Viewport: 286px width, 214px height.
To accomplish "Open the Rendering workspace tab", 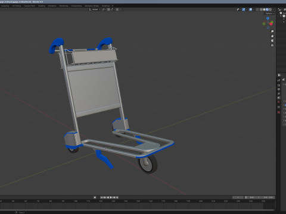I will 64,6.
